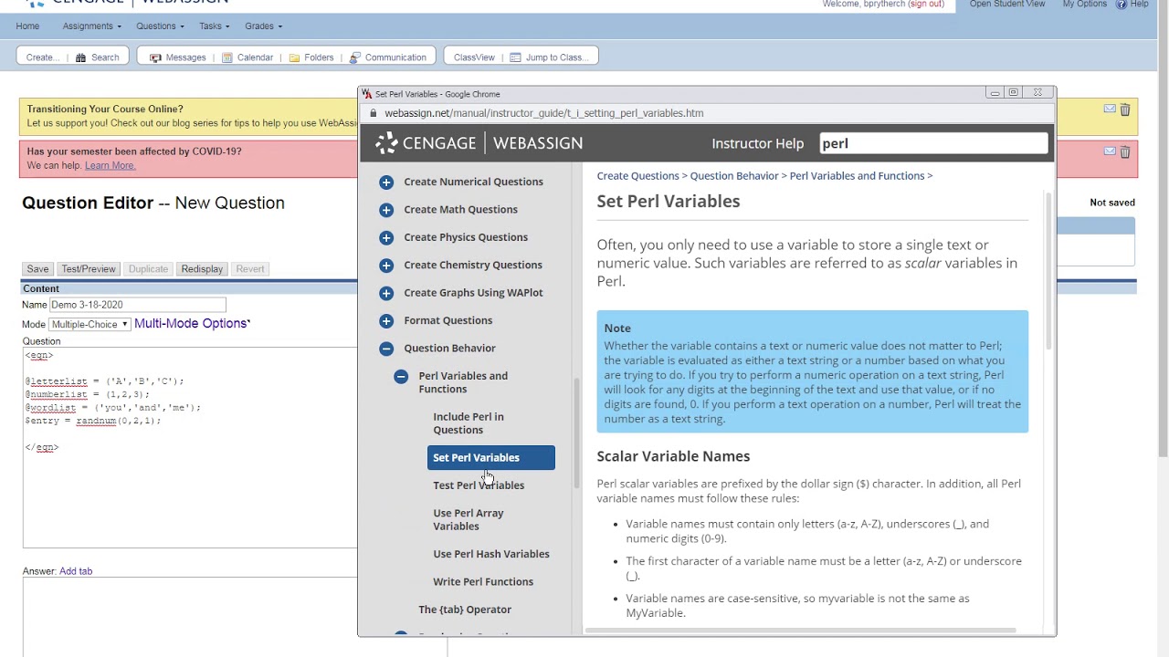Delete the COVID-19 notice
1169x657 pixels.
pyautogui.click(x=1125, y=152)
